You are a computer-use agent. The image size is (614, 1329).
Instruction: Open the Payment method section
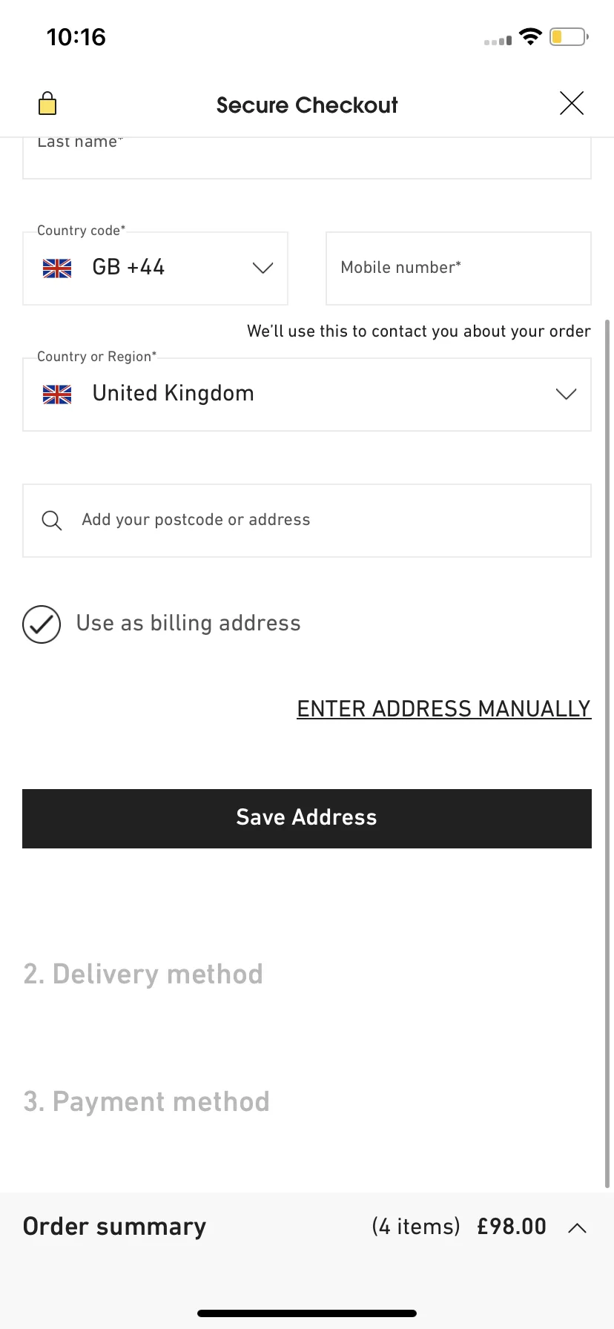[x=146, y=1101]
